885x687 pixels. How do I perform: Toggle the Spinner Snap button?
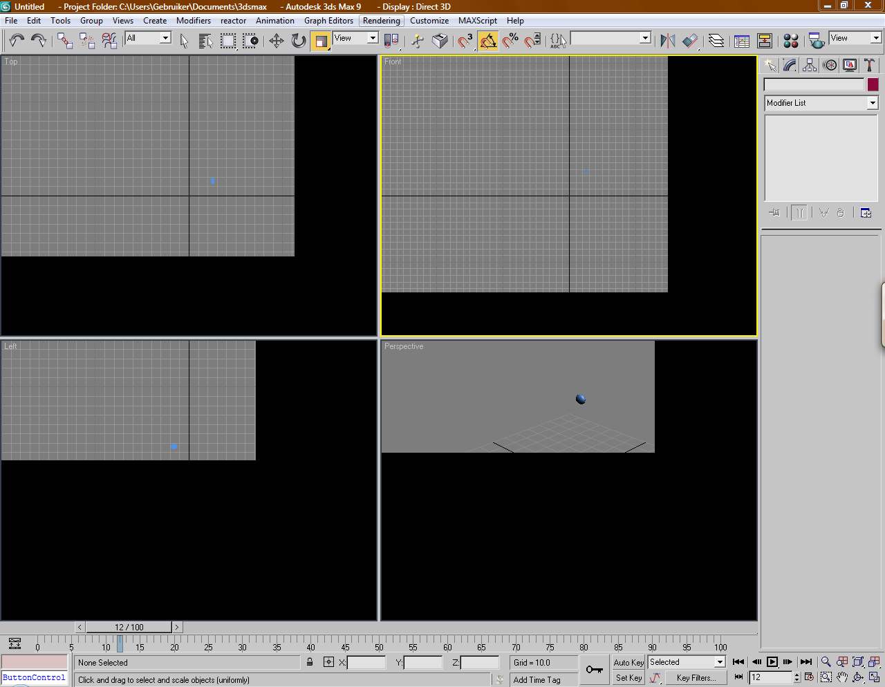click(x=532, y=41)
